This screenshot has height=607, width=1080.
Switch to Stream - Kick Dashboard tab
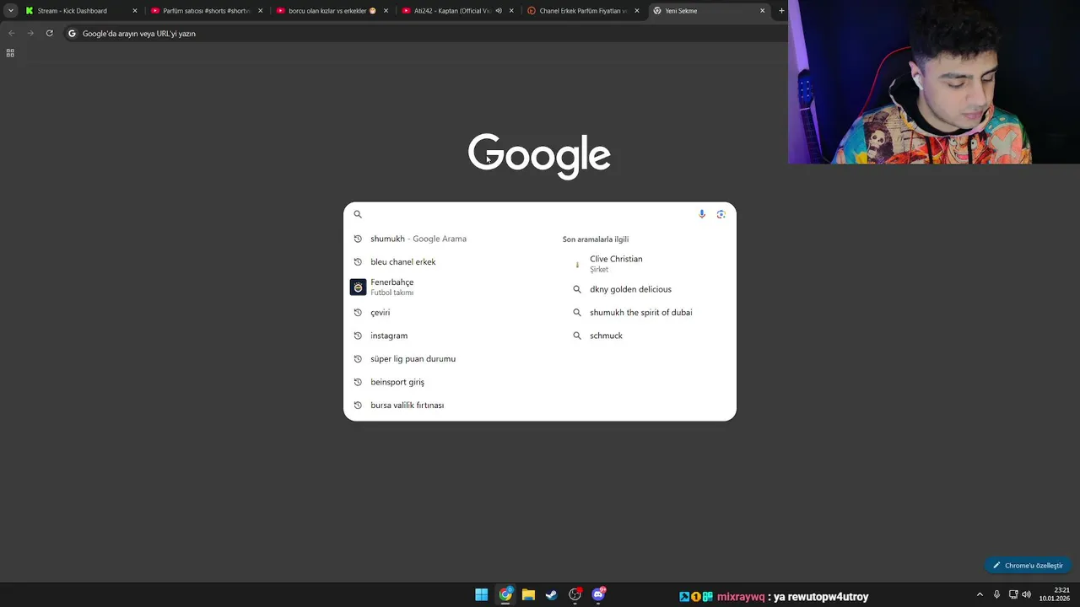[x=80, y=11]
